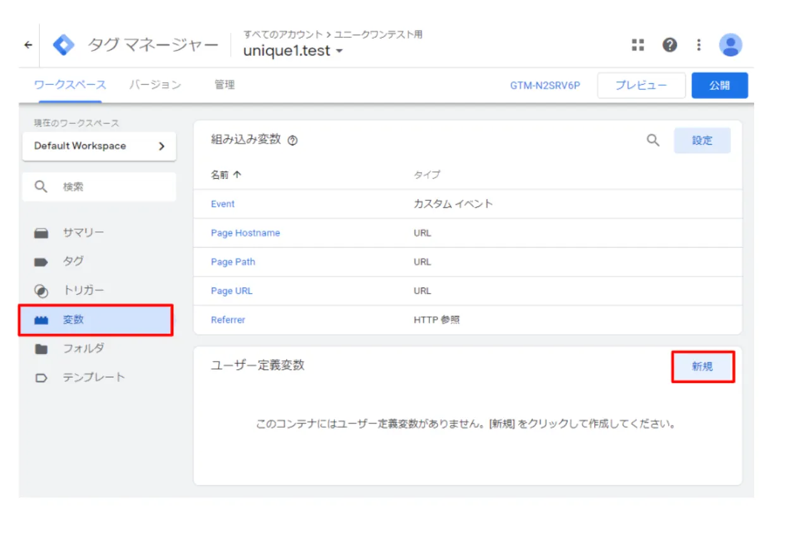This screenshot has width=799, height=546.
Task: Click the URL type cell in Page Path row
Action: pos(422,262)
